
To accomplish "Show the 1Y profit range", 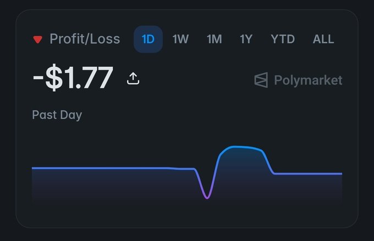I will [x=246, y=39].
